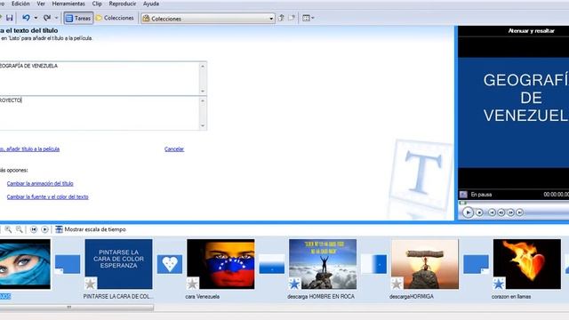Open the Reproducir menu
Image resolution: width=569 pixels, height=320 pixels.
[123, 4]
